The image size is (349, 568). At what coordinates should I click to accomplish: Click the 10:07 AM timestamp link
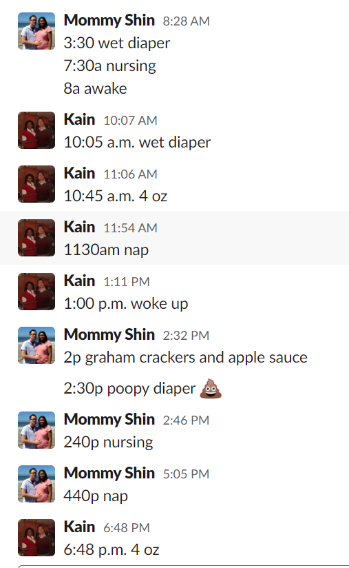[x=130, y=120]
